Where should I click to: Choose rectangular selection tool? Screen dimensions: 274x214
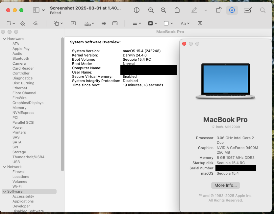pos(9,23)
